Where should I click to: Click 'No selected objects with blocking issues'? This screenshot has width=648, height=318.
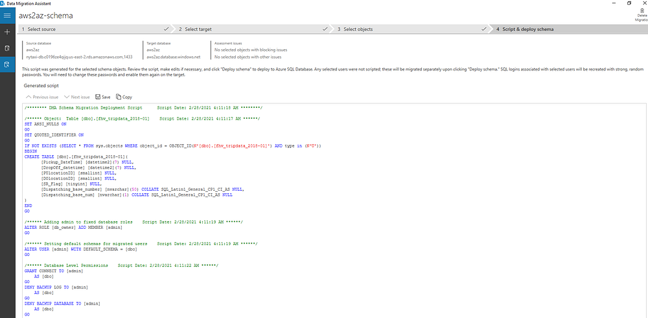tap(251, 50)
